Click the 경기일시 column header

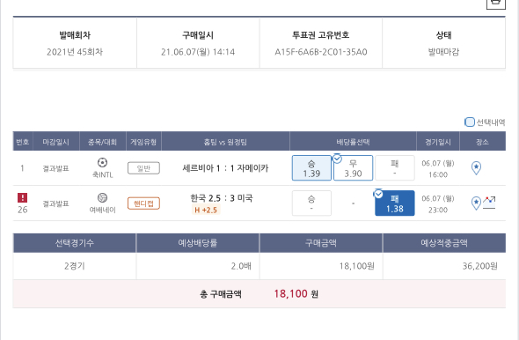[x=437, y=142]
